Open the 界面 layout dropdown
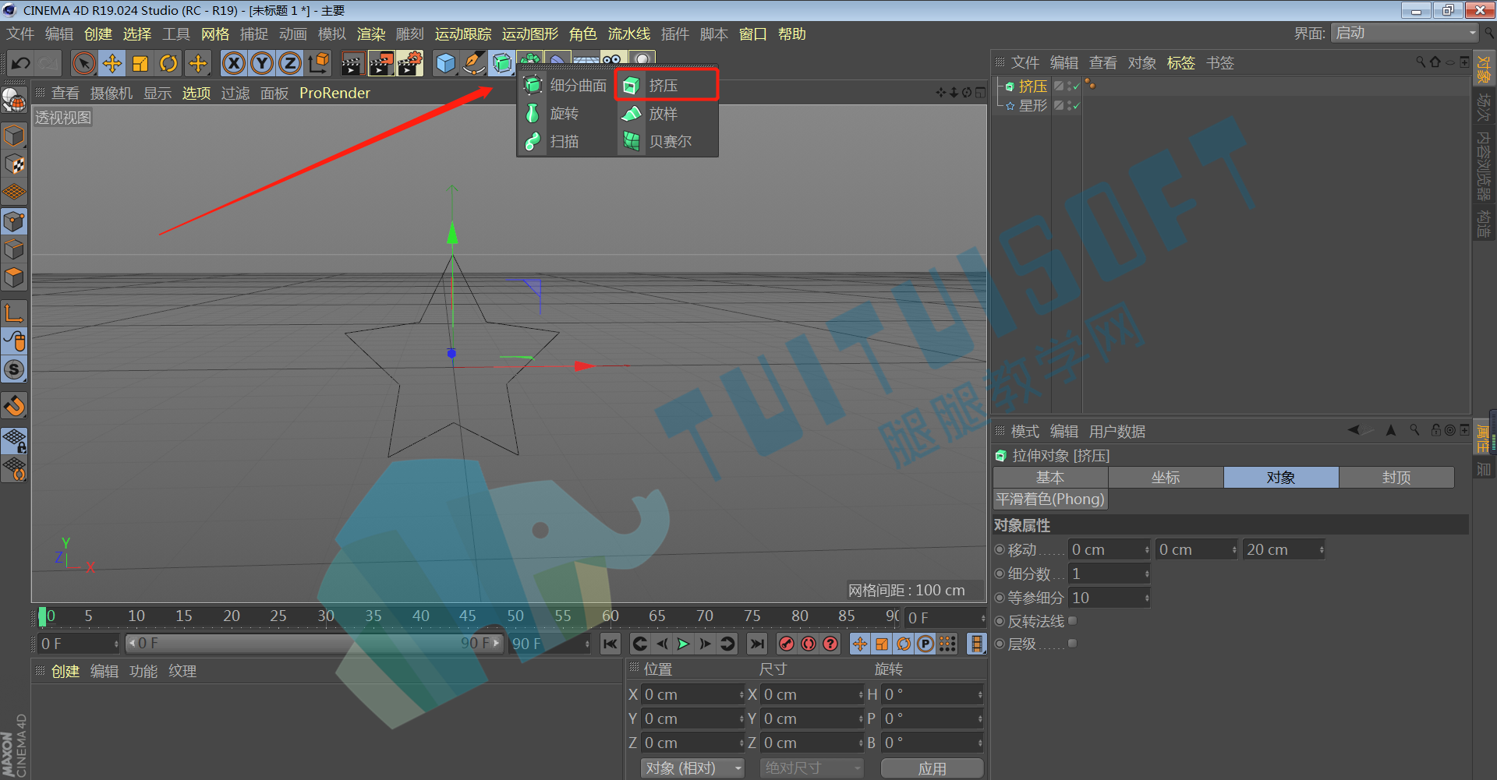 click(x=1404, y=33)
